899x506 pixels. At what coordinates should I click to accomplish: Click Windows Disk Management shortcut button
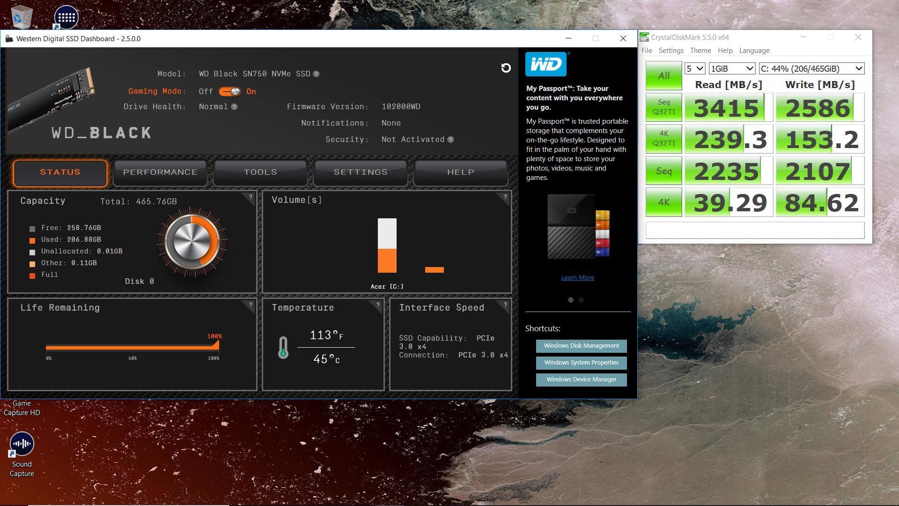click(581, 346)
